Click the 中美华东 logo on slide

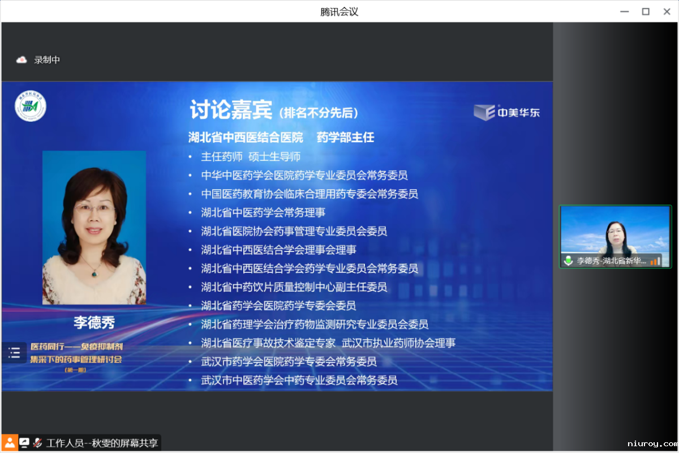point(506,112)
